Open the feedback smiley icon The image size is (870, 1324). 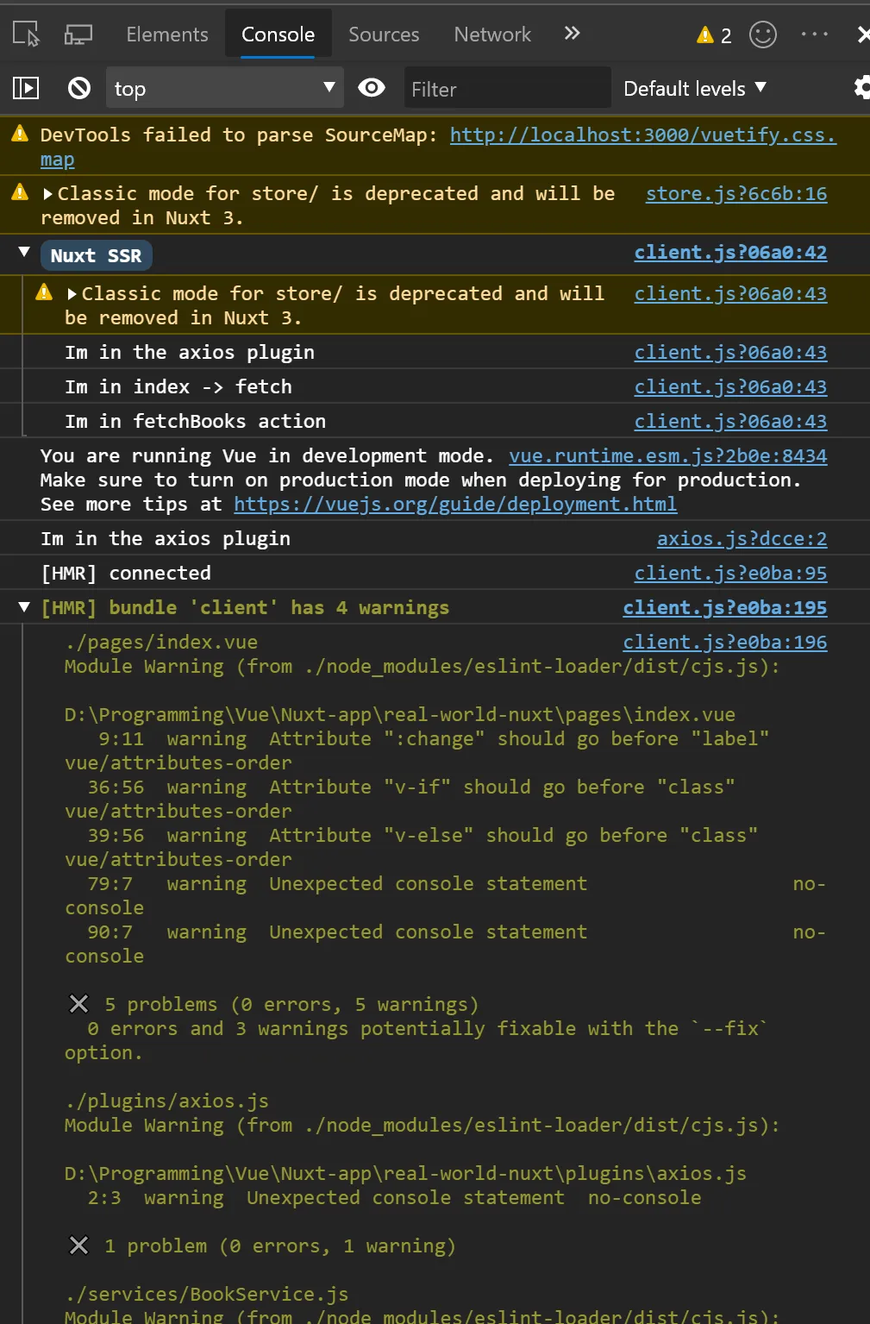point(763,35)
